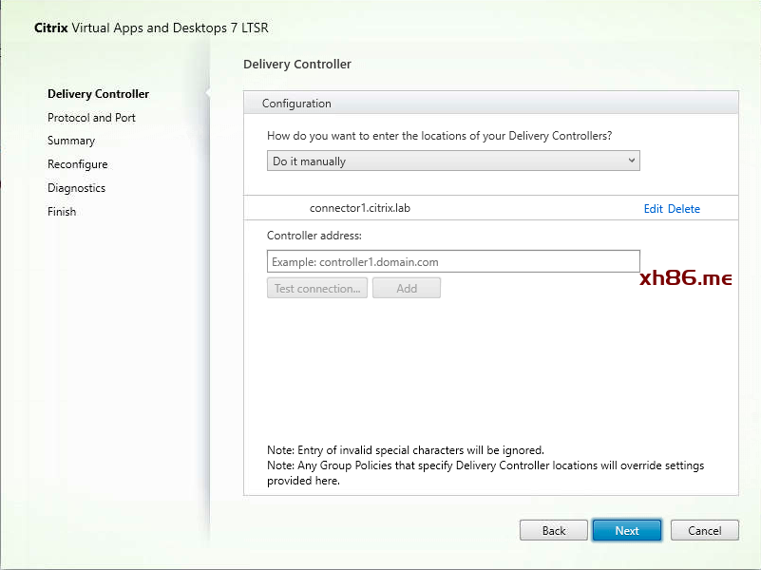Click the Delivery Controller page heading
761x570 pixels.
pyautogui.click(x=297, y=64)
